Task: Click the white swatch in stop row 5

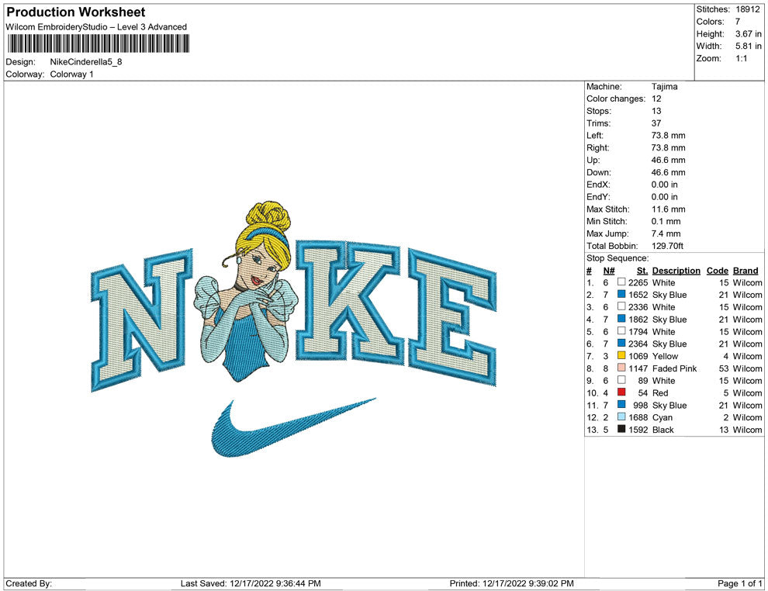Action: [621, 331]
